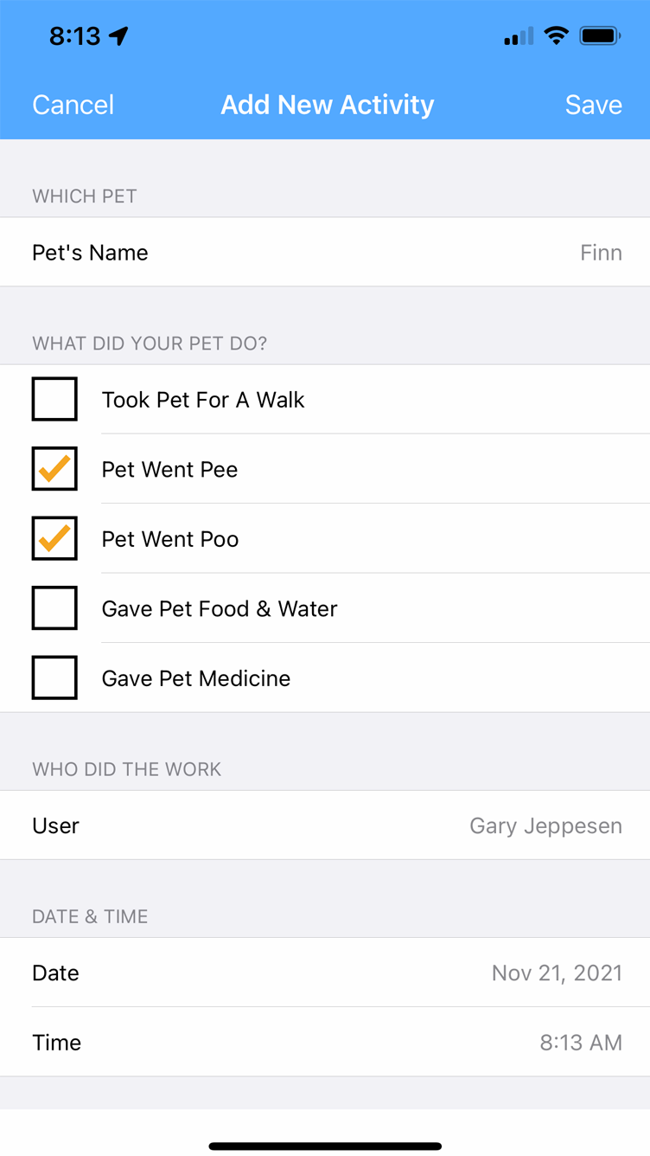
Task: Tap the cellular signal bars icon
Action: pos(519,37)
